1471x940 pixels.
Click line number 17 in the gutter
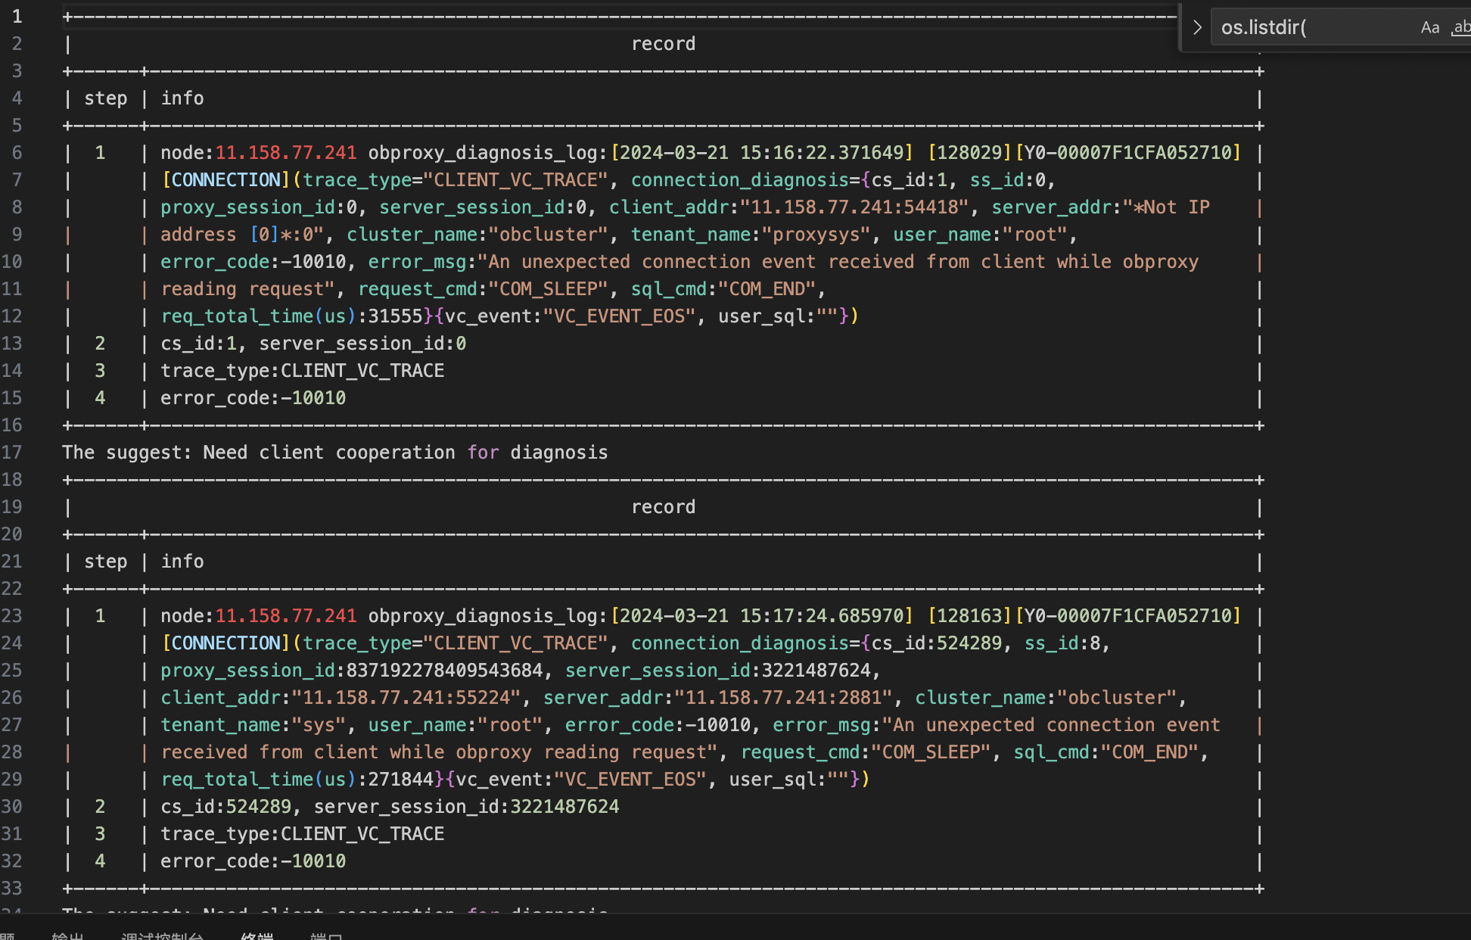coord(11,453)
